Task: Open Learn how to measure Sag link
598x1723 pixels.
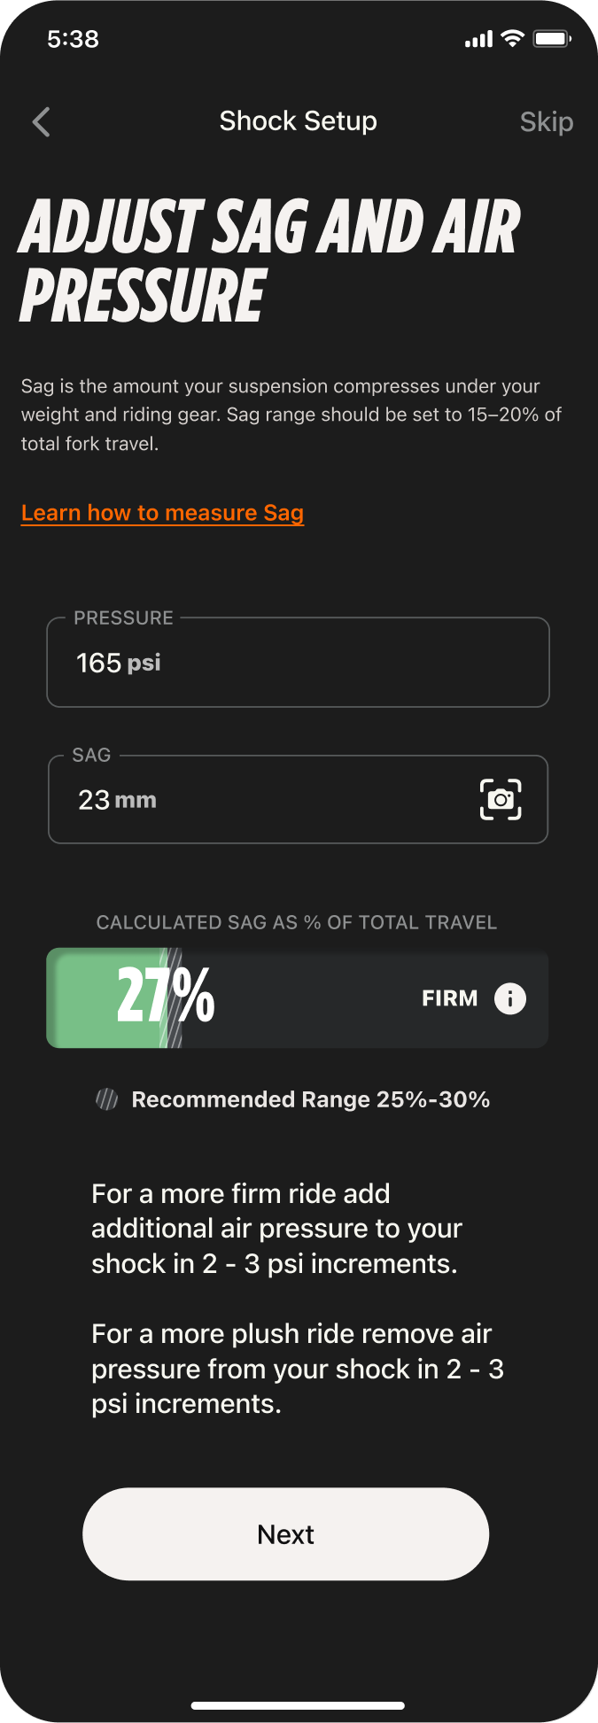Action: coord(162,513)
